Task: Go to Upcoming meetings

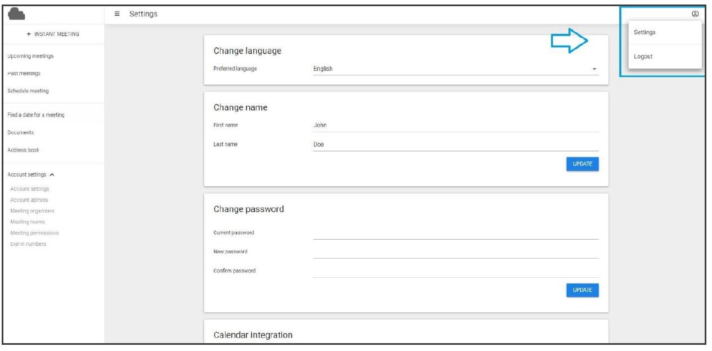Action: point(31,56)
